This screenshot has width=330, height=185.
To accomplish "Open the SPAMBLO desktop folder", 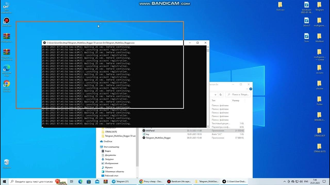I will 319,116.
